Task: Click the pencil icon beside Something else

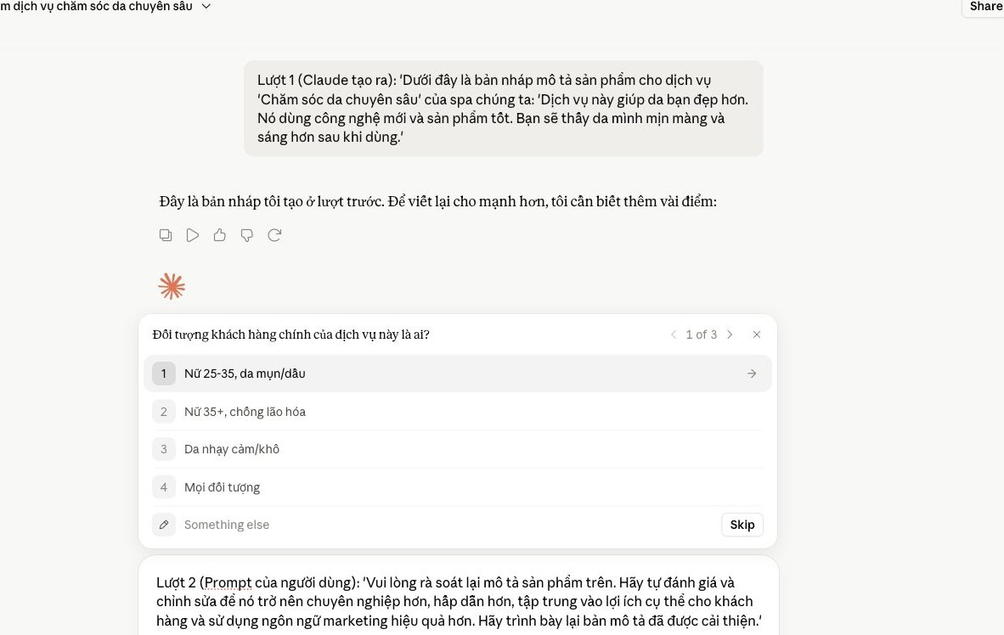Action: coord(164,525)
